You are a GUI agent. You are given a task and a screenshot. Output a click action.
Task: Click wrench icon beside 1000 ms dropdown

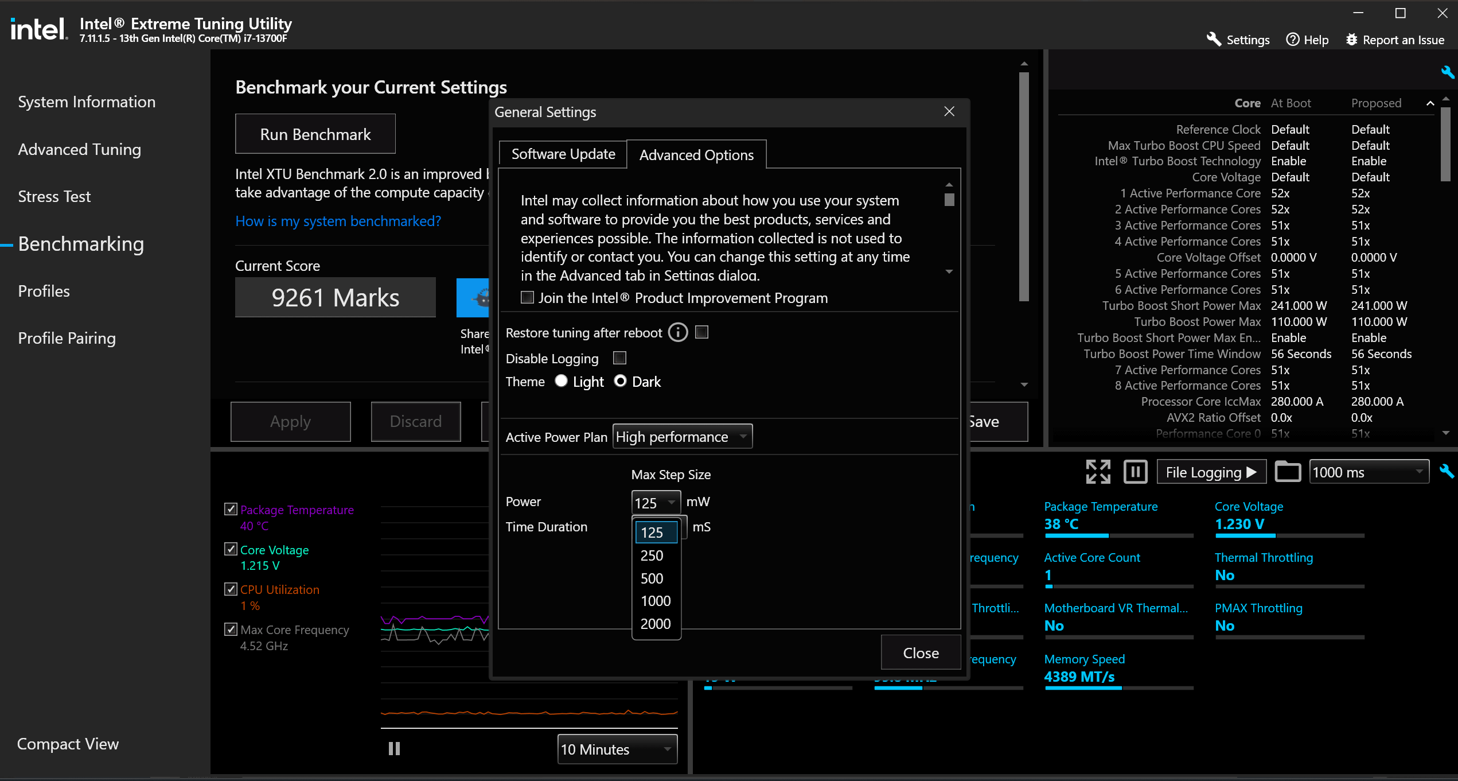tap(1447, 472)
